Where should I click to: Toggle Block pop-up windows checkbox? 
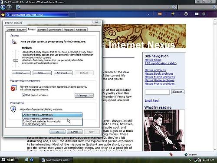click(x=23, y=95)
